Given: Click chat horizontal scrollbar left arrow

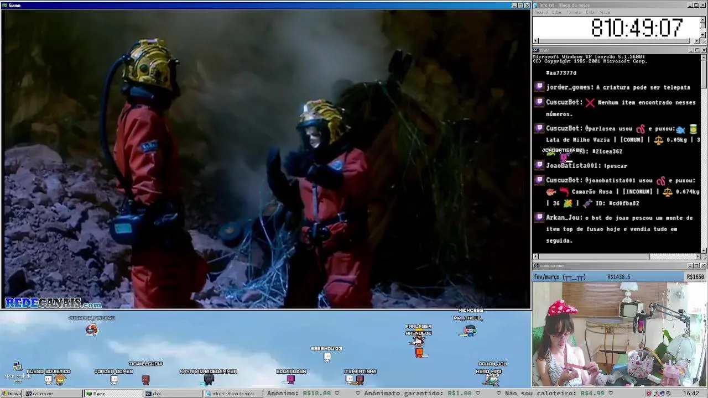Looking at the screenshot, I should coord(535,256).
